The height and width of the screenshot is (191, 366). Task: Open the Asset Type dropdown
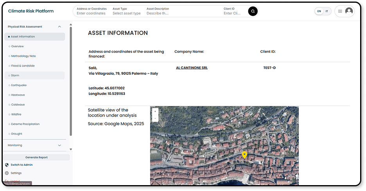(x=127, y=11)
